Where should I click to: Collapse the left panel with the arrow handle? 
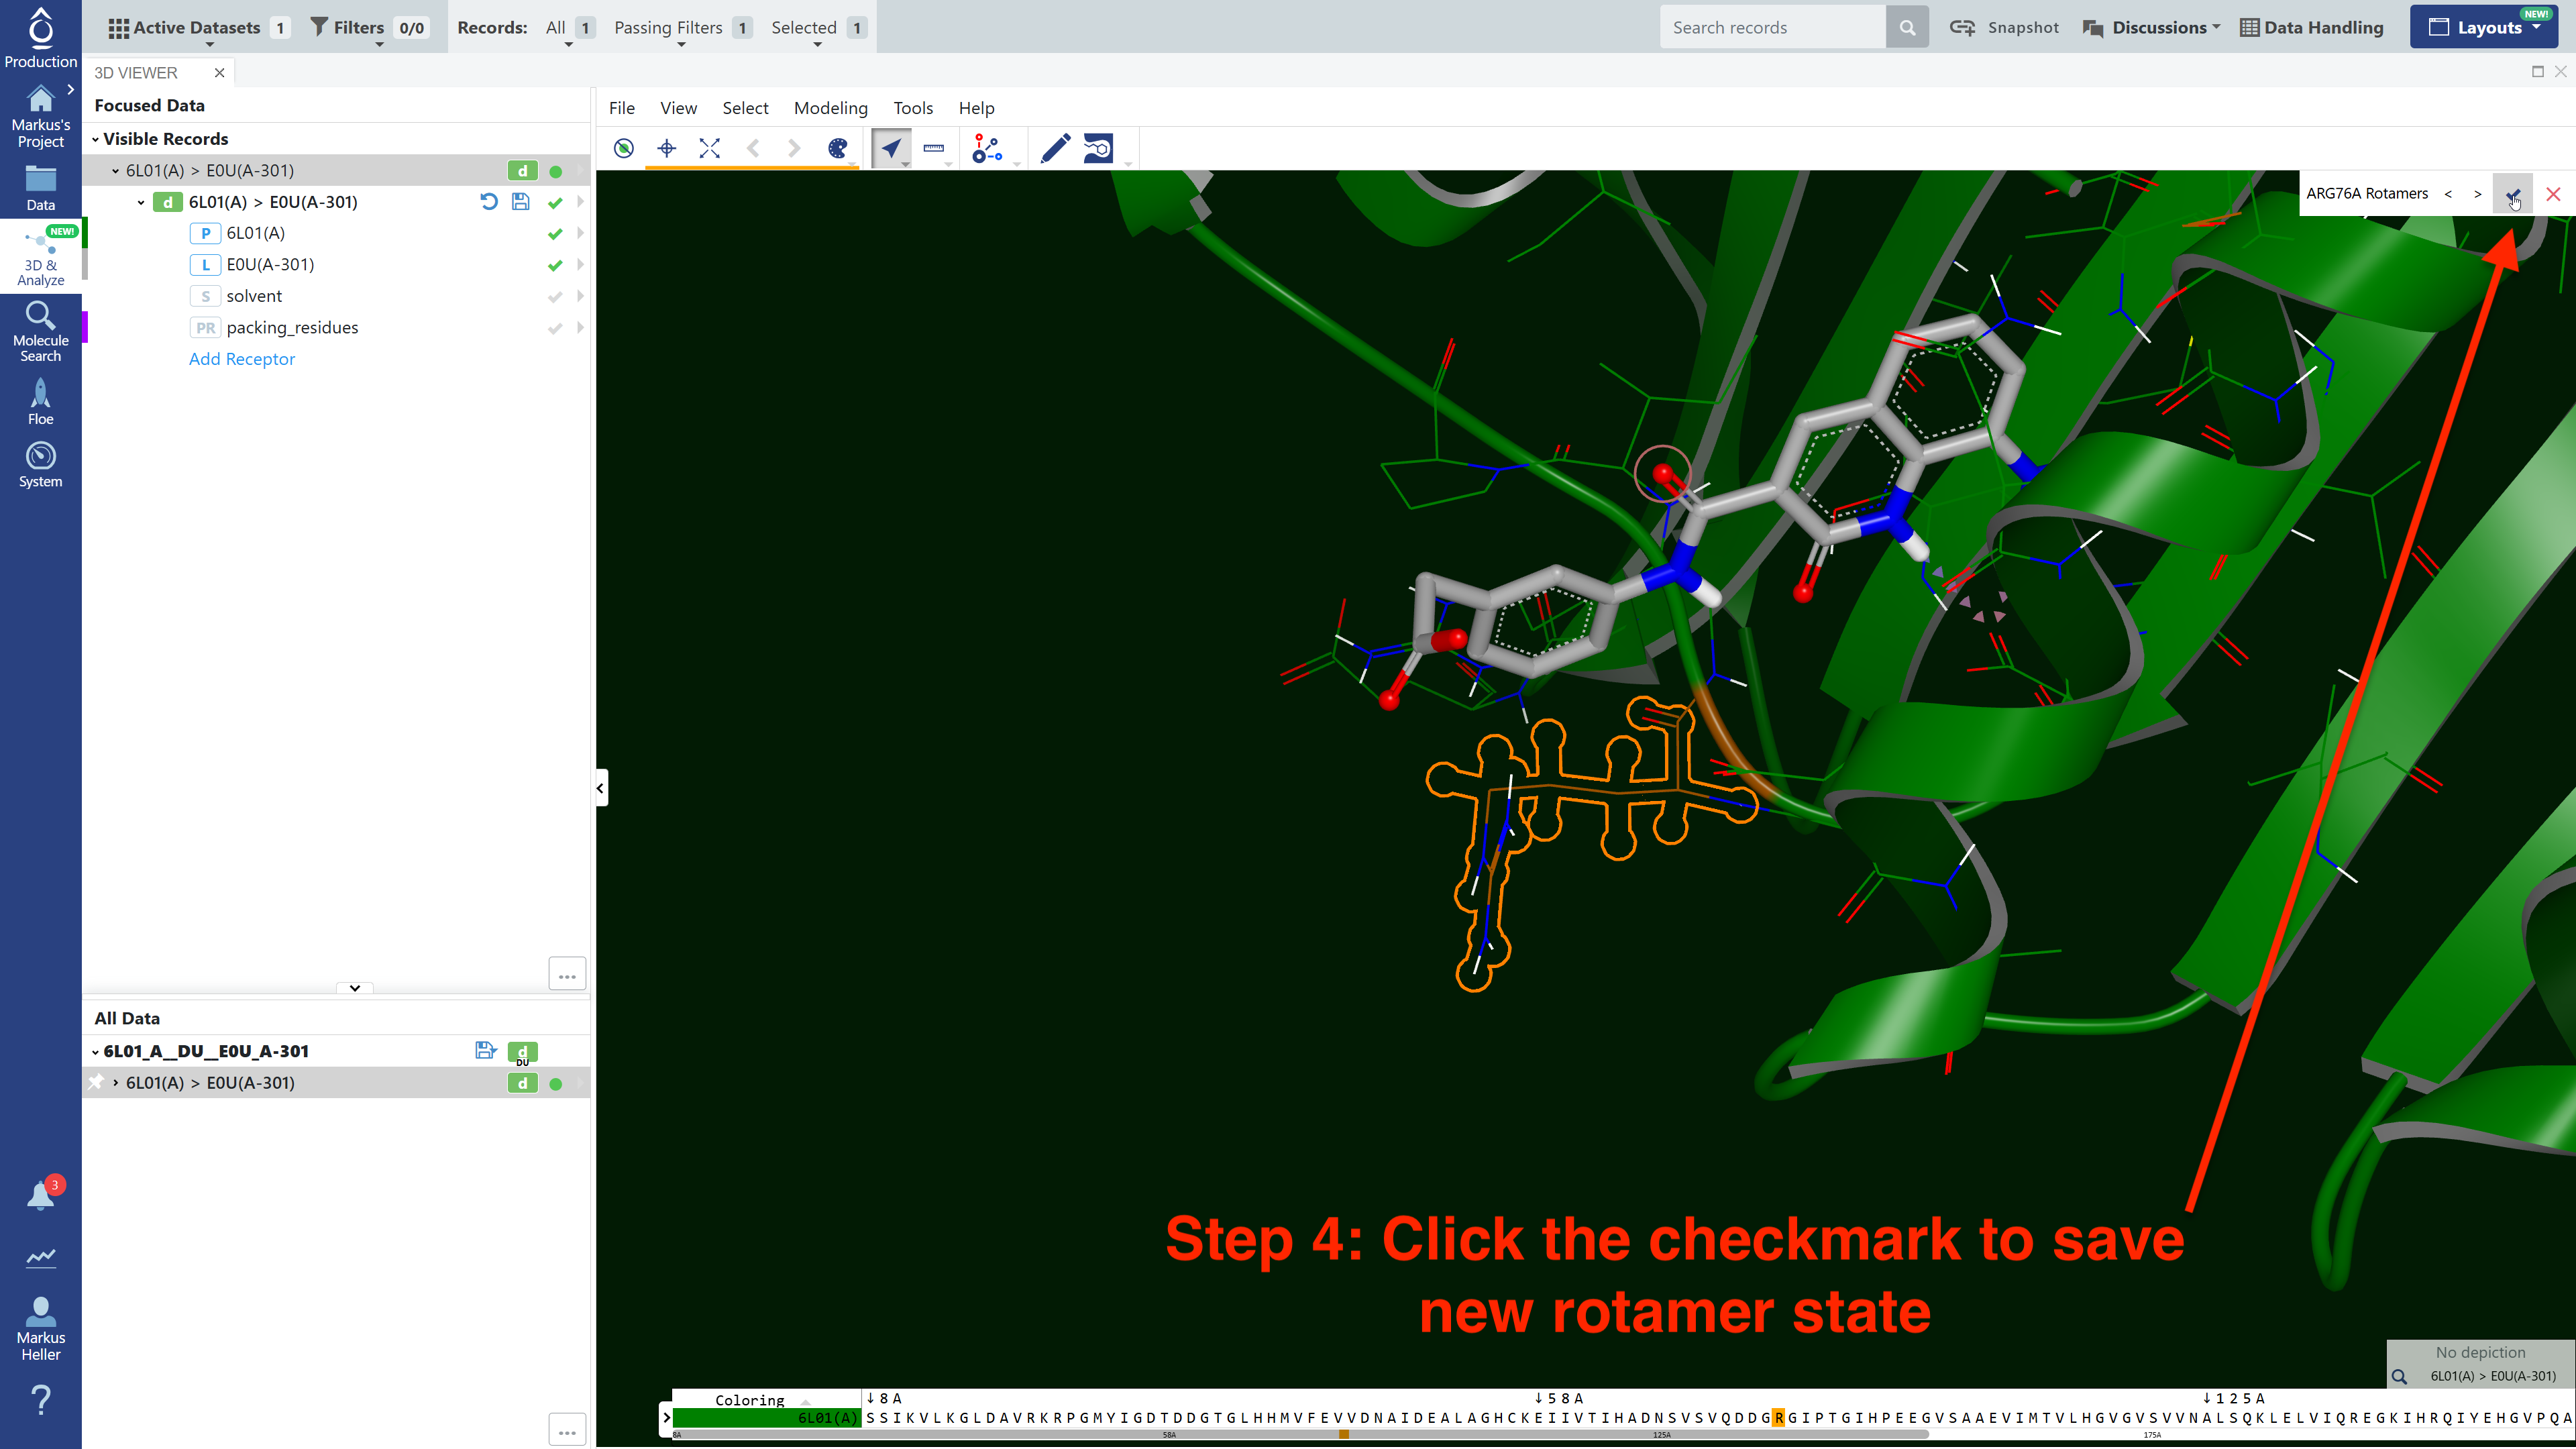click(x=601, y=788)
